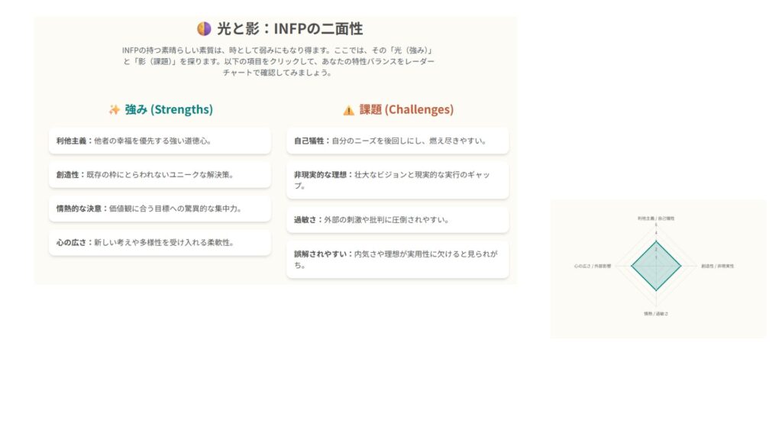The height and width of the screenshot is (440, 782).
Task: Select the 利他主義 strength card
Action: pyautogui.click(x=160, y=141)
